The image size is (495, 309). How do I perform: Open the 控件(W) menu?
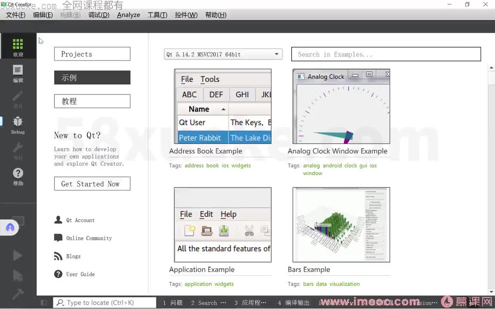tap(186, 15)
